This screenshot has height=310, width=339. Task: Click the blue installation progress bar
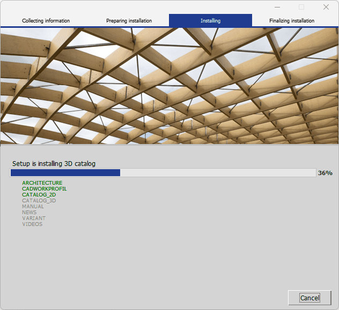click(x=163, y=173)
